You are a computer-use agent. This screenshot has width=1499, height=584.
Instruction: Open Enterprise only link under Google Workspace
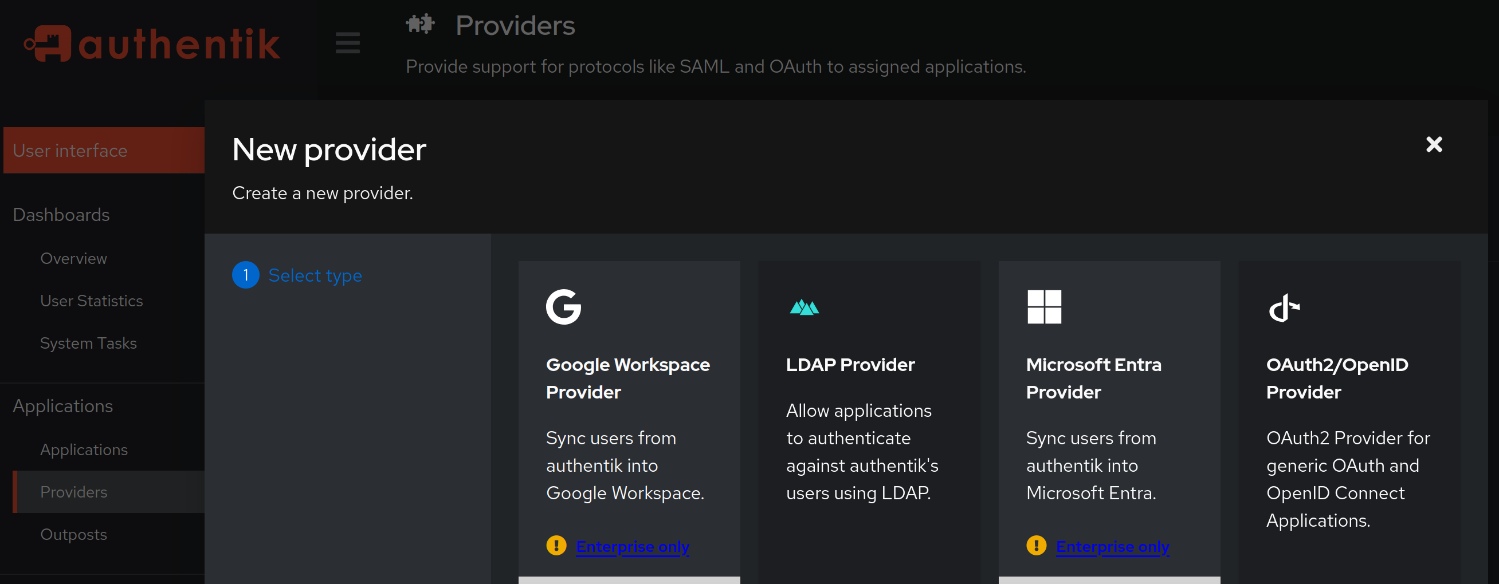click(633, 547)
